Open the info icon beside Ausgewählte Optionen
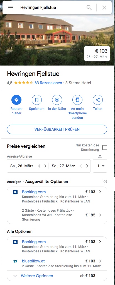 [105, 182]
